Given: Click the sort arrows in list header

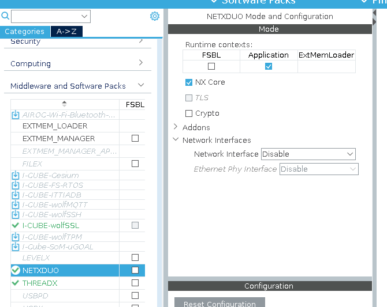Looking at the screenshot, I should click(64, 104).
